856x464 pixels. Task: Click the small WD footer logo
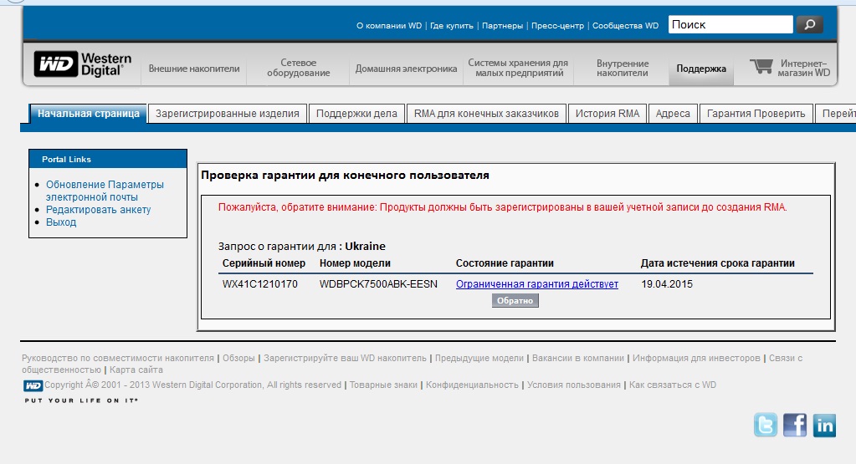click(33, 385)
